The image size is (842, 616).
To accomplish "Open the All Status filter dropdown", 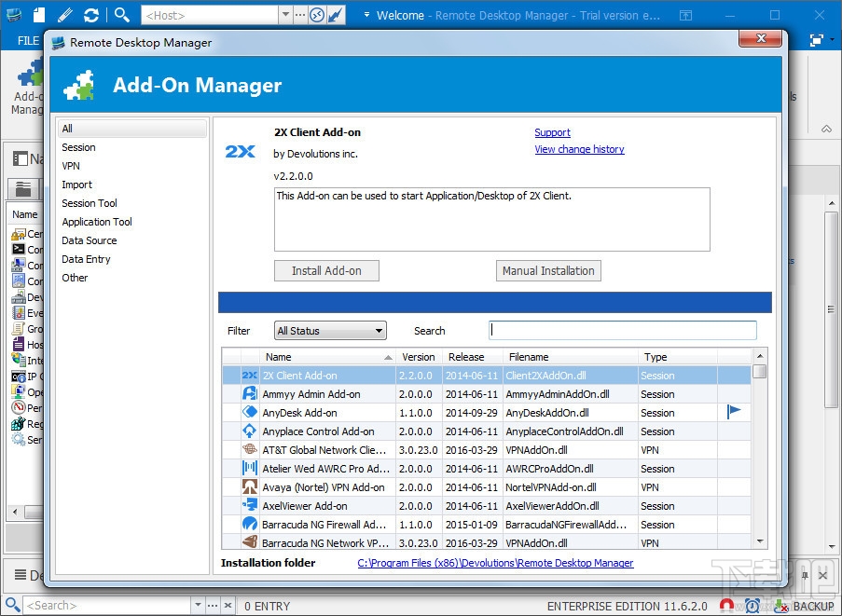I will [x=380, y=330].
